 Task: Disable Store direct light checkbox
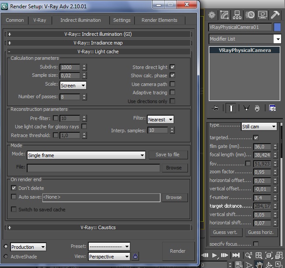pos(172,67)
